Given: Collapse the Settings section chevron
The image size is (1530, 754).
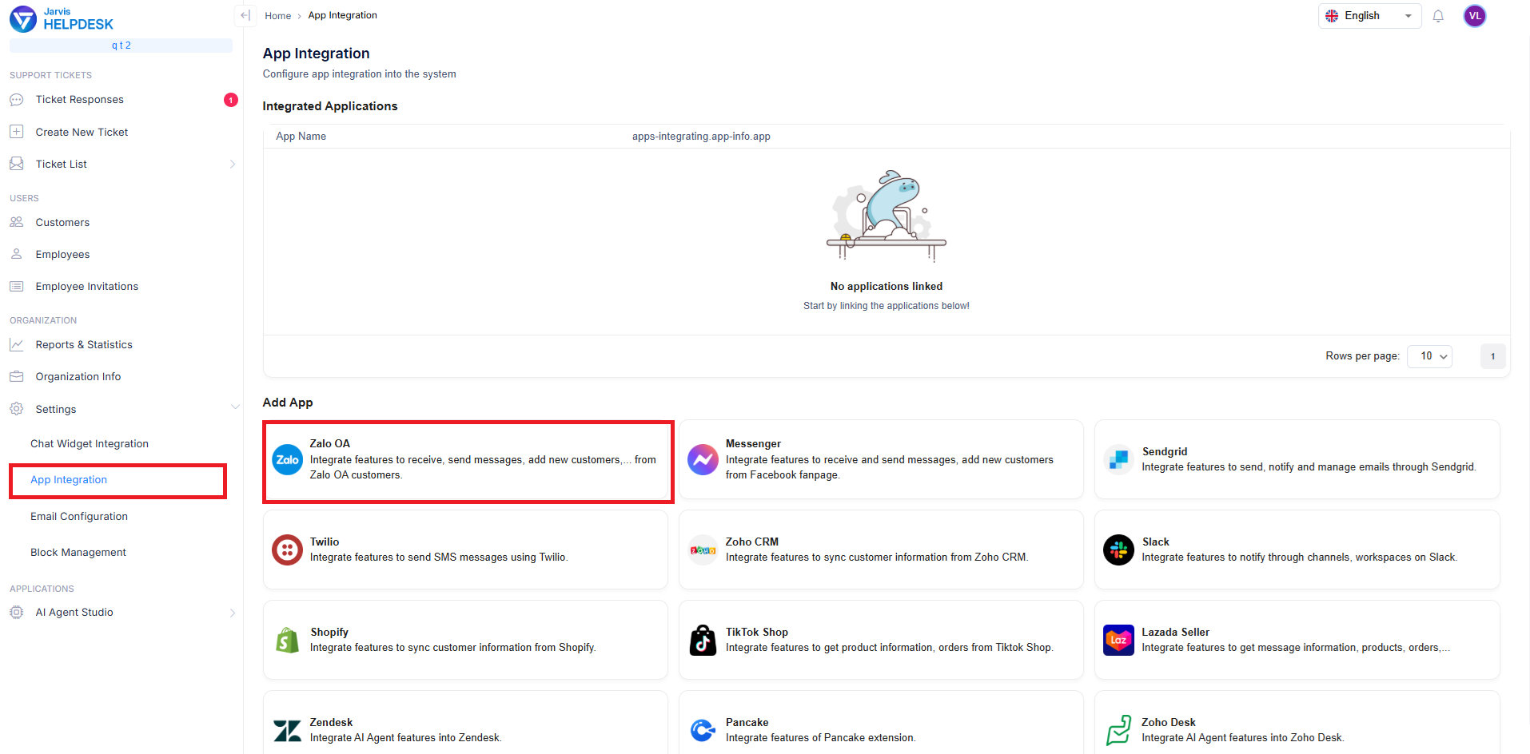Looking at the screenshot, I should point(234,409).
